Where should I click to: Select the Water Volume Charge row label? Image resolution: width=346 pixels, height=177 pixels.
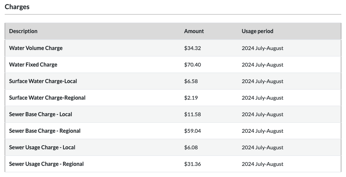tap(36, 48)
